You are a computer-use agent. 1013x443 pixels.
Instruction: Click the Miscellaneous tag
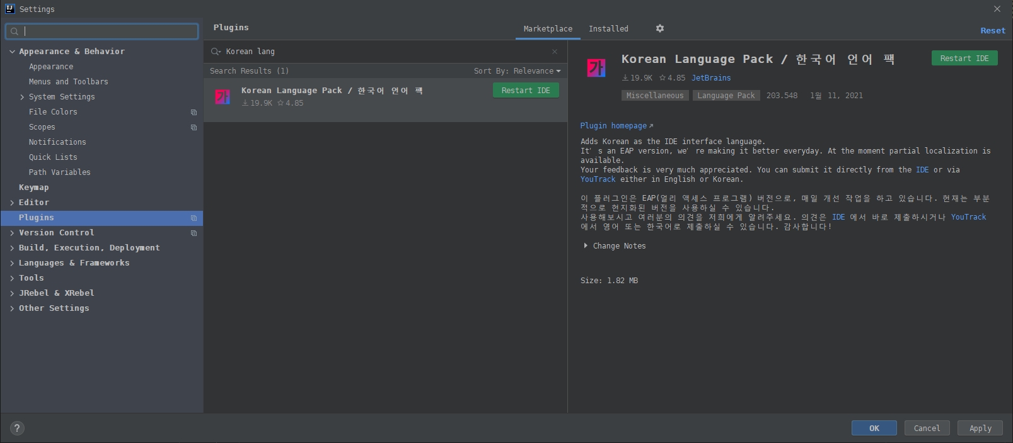tap(655, 96)
